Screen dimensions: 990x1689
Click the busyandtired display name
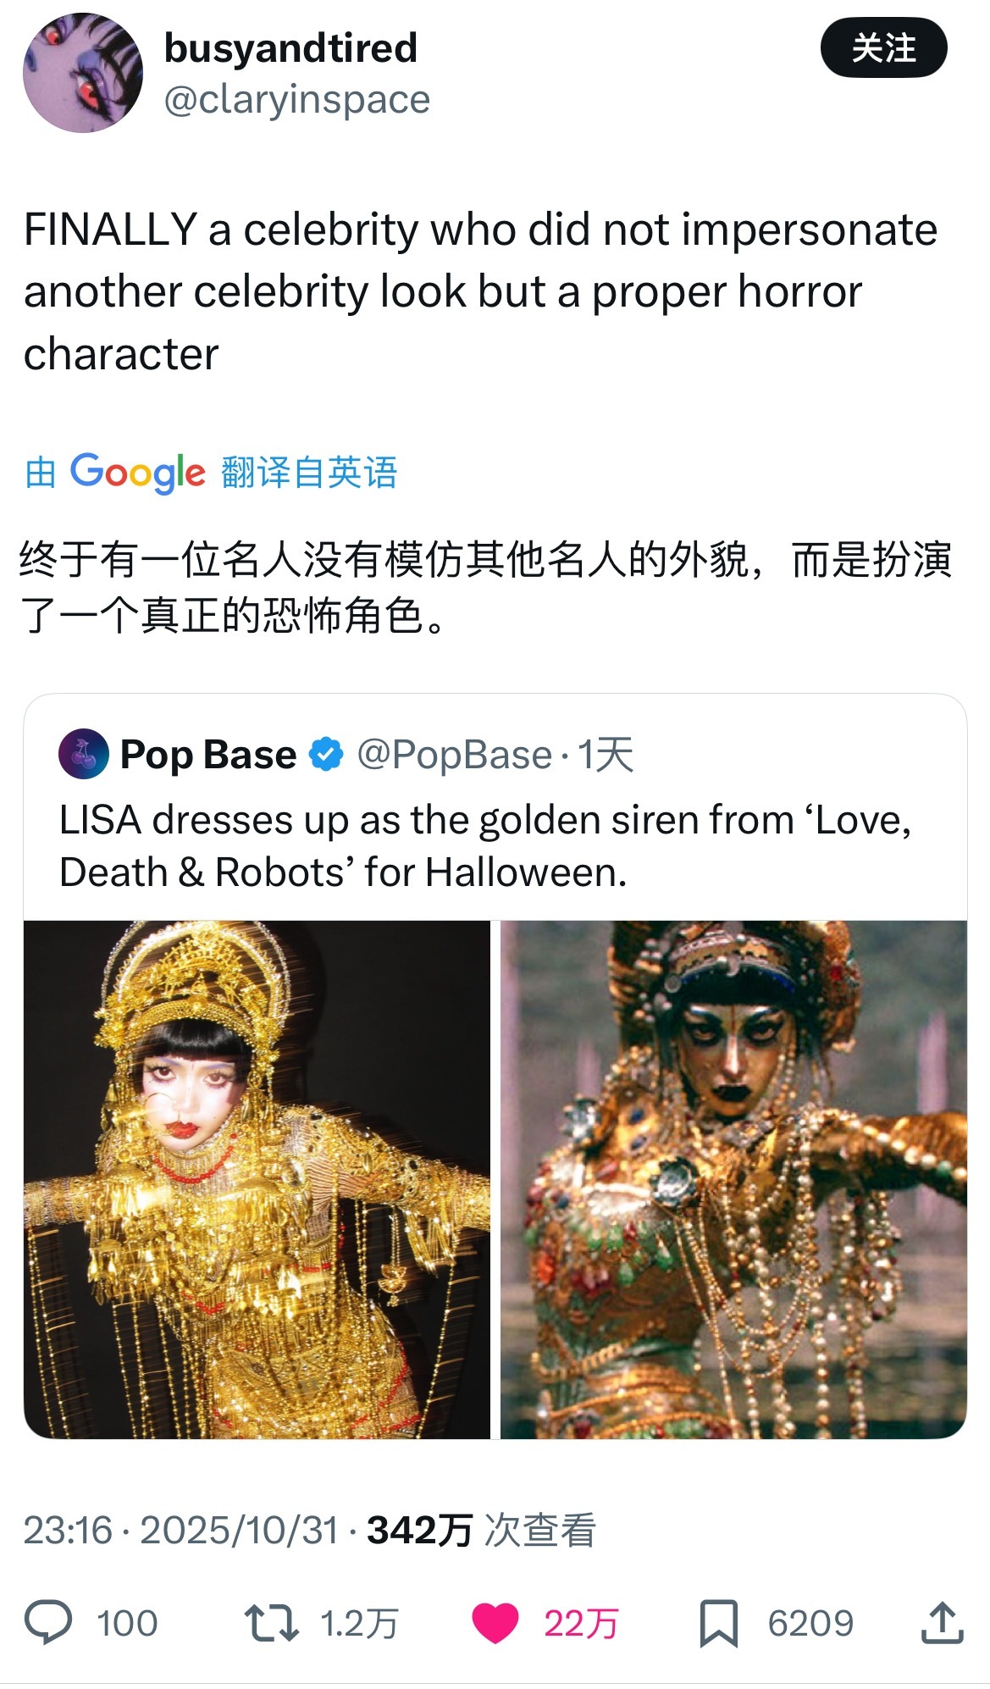click(290, 47)
